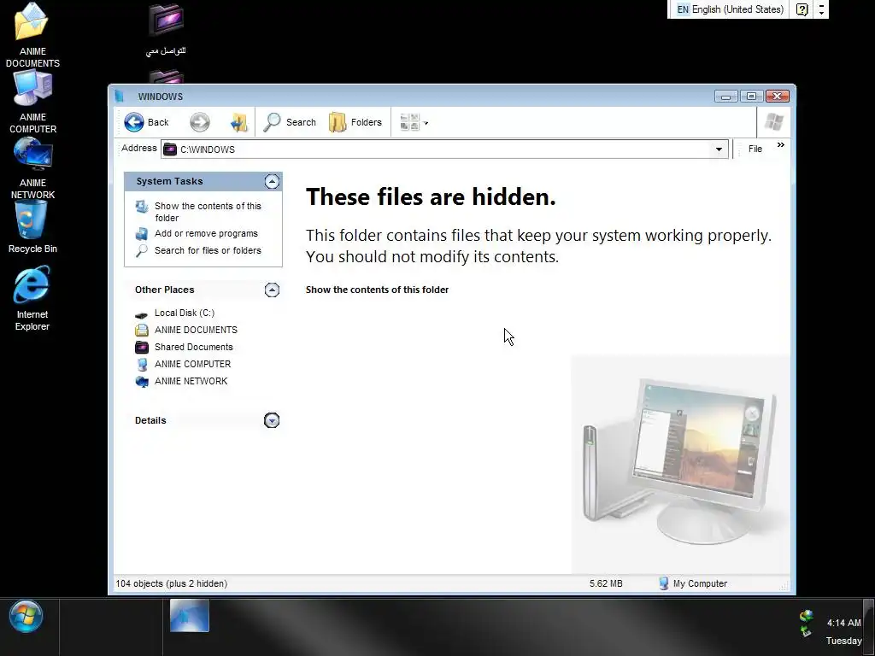Viewport: 875px width, 656px height.
Task: Click the Forward arrow button
Action: 200,122
